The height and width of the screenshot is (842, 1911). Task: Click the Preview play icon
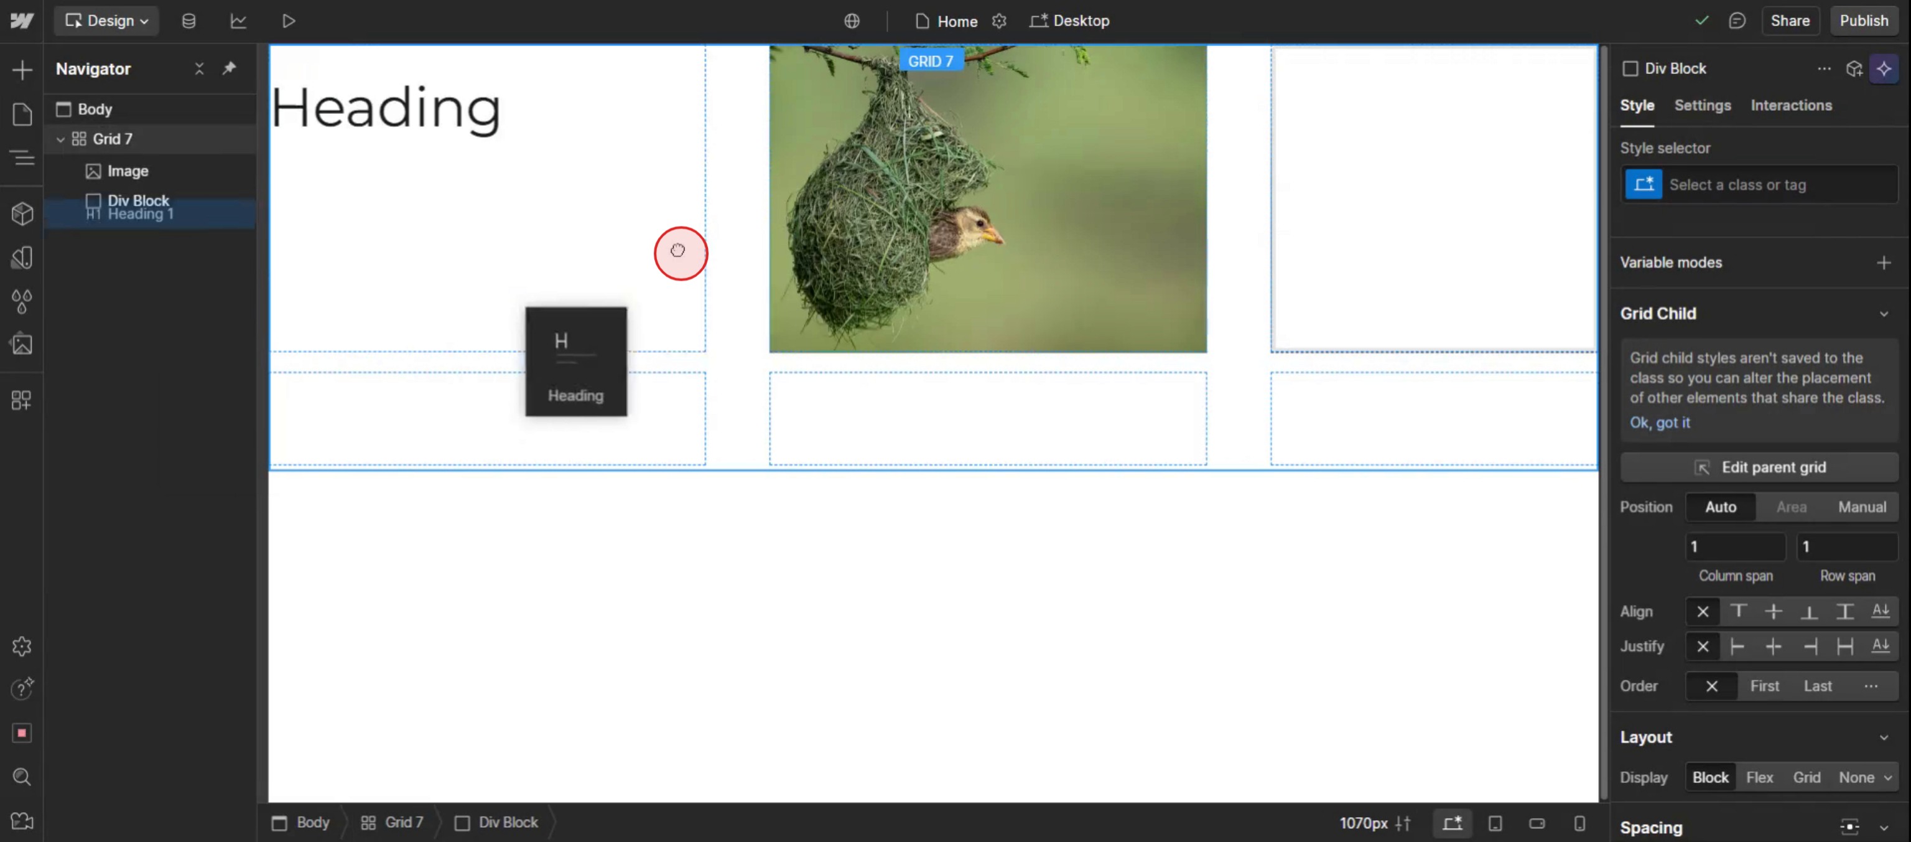point(289,21)
